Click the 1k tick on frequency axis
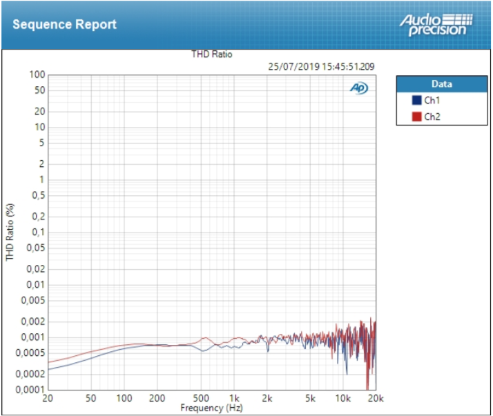This screenshot has height=416, width=493. point(235,399)
